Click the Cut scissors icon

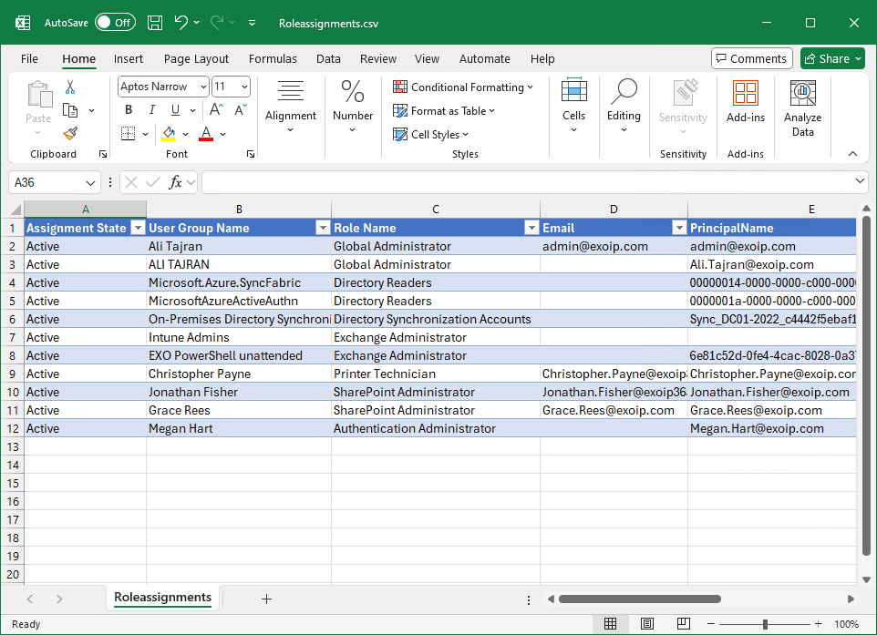point(70,87)
